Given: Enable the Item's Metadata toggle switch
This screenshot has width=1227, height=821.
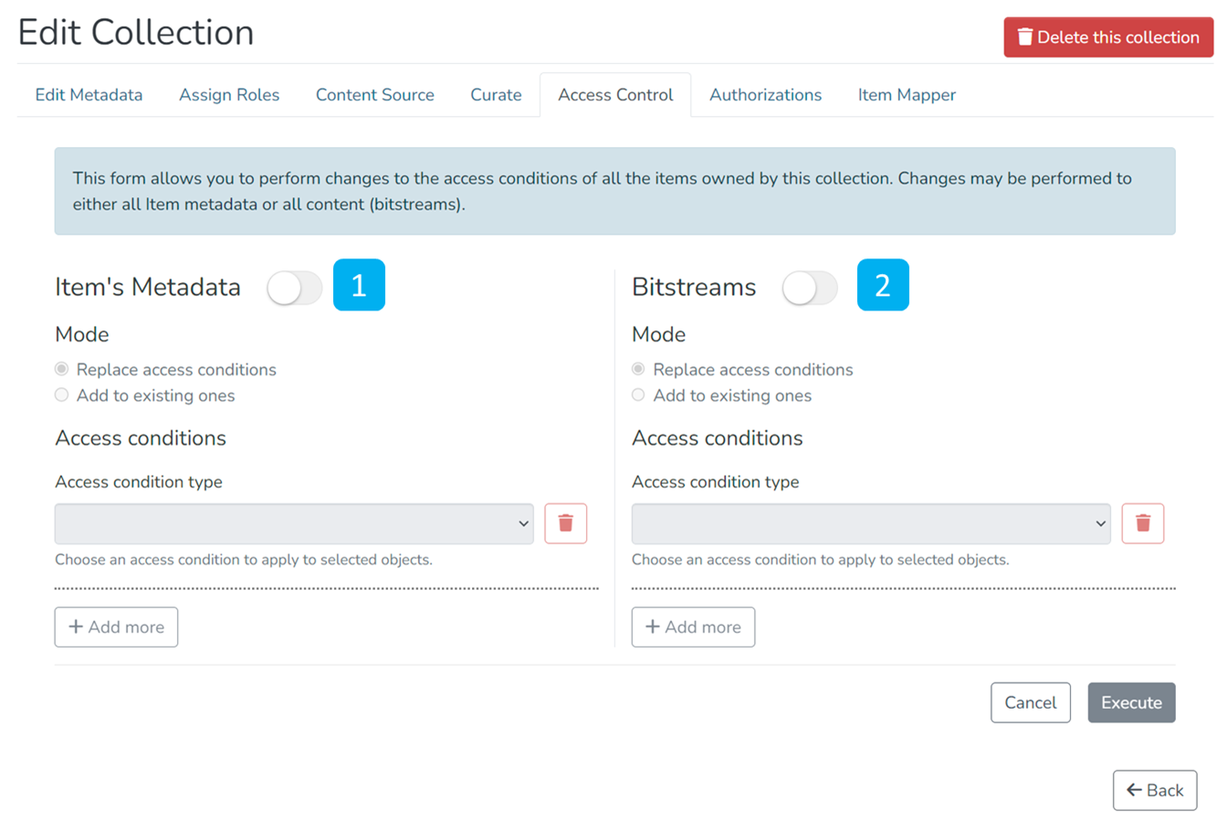Looking at the screenshot, I should pyautogui.click(x=294, y=289).
